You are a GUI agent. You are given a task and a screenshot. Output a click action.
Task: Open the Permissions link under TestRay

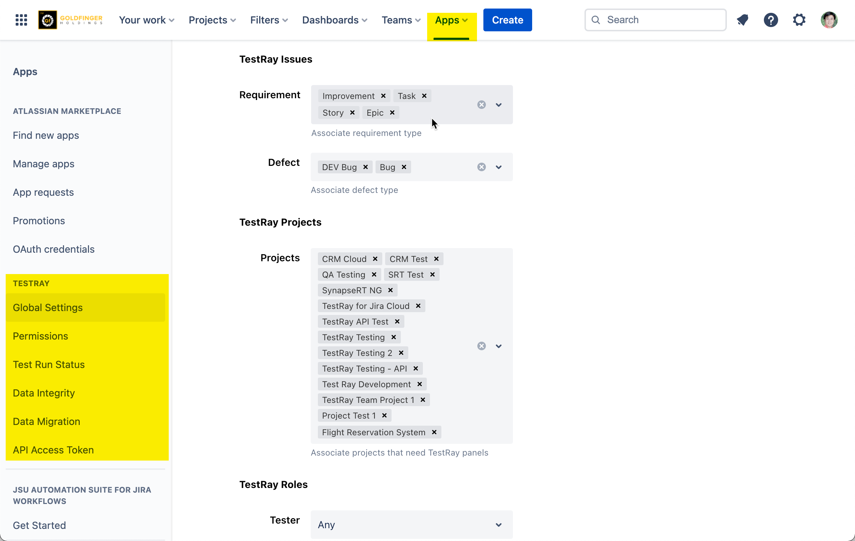pyautogui.click(x=40, y=336)
